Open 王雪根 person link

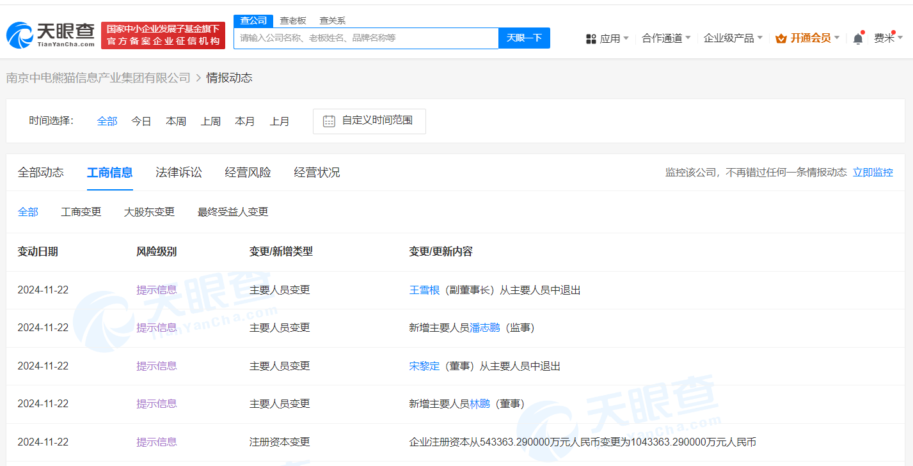[x=424, y=290]
